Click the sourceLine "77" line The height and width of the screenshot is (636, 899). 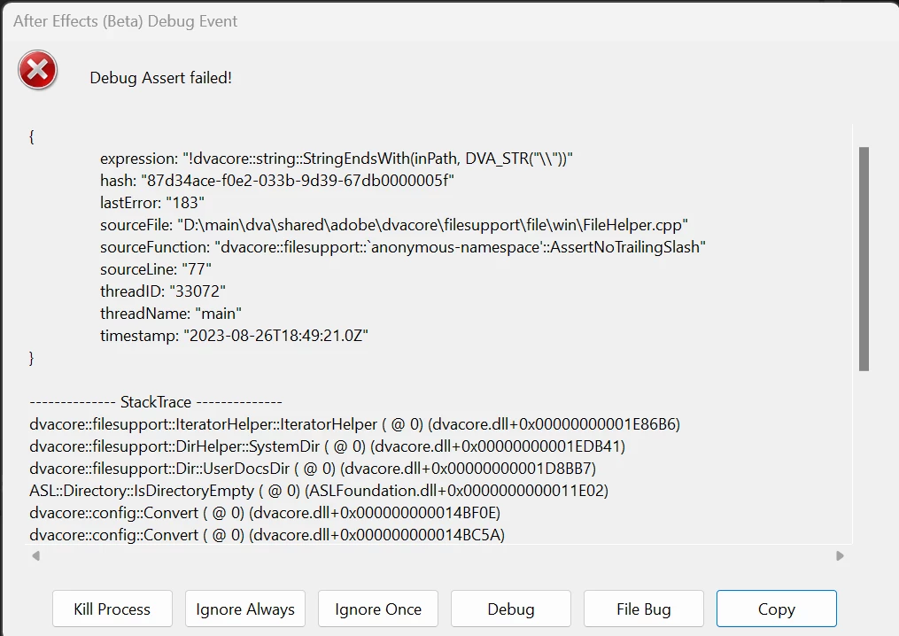155,269
